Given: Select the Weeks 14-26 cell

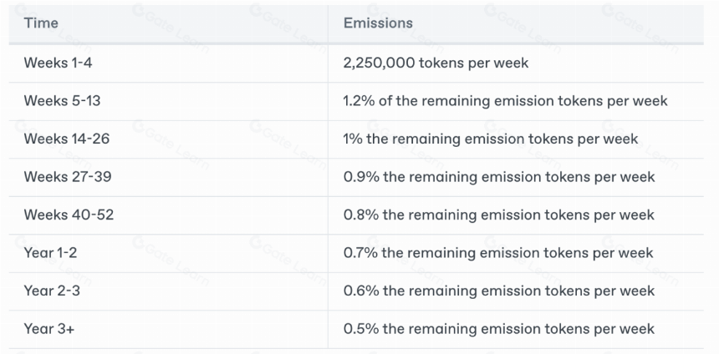Looking at the screenshot, I should point(67,139).
